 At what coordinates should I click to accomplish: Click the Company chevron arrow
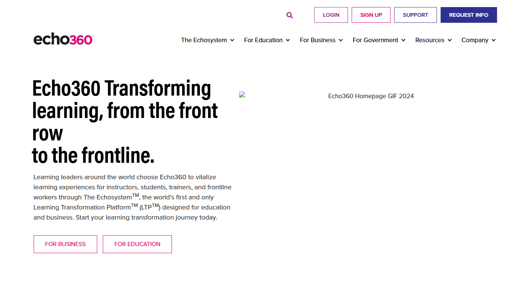(x=494, y=40)
